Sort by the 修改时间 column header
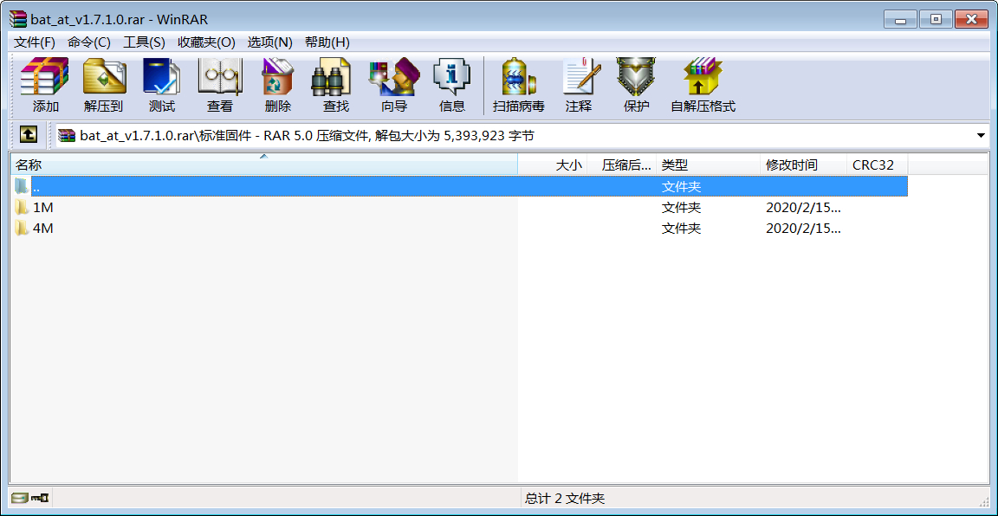The width and height of the screenshot is (998, 516). click(x=803, y=165)
